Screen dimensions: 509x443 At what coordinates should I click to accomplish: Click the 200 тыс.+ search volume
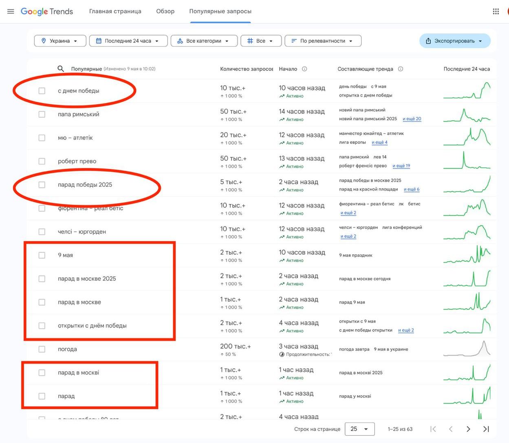coord(236,346)
